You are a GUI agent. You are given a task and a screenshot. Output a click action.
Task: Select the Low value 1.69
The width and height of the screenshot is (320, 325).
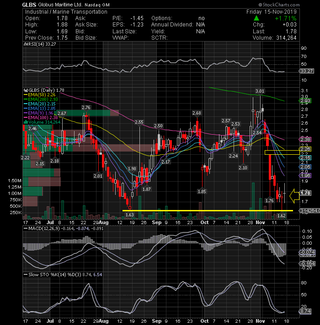point(62,31)
